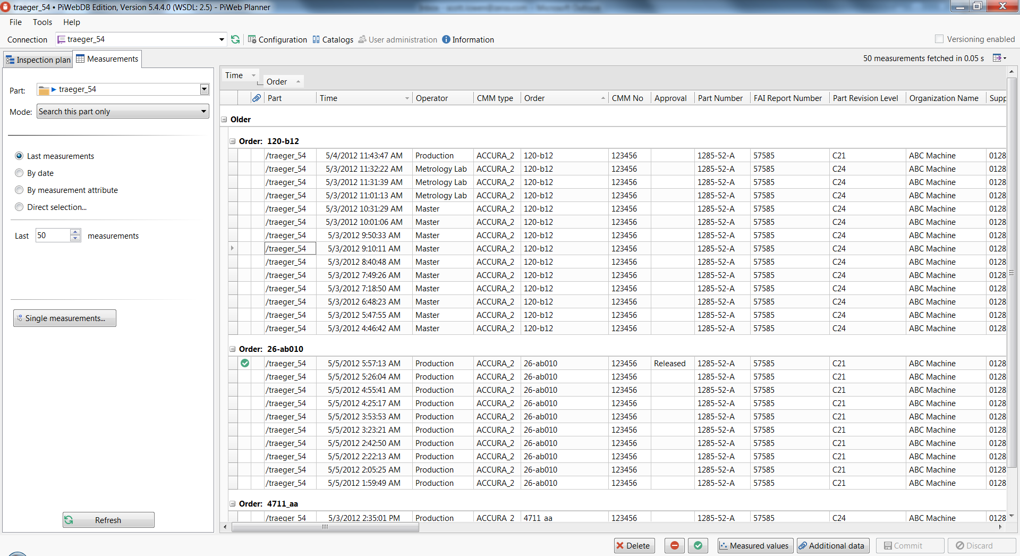Click the Last measurements count field
Screen dimensions: 1020x556
point(53,235)
